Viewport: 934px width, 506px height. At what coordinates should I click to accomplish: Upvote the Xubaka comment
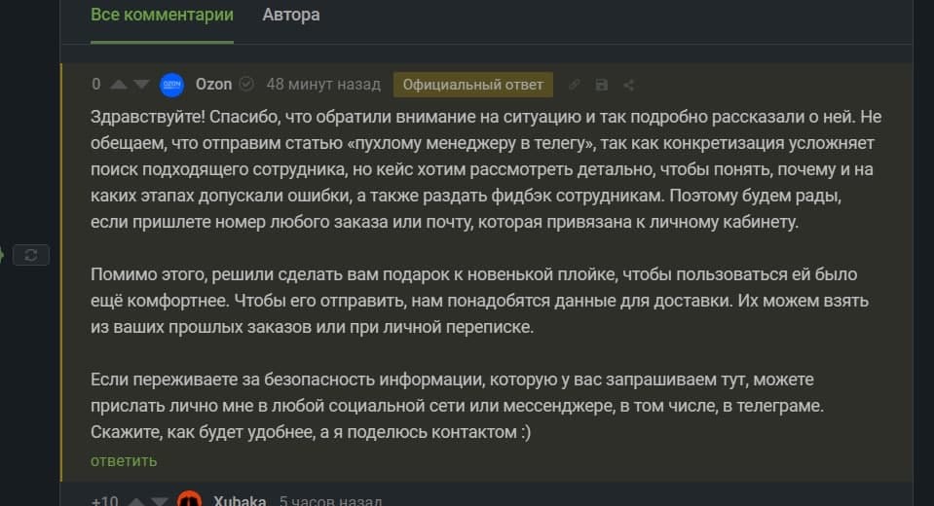[x=136, y=501]
